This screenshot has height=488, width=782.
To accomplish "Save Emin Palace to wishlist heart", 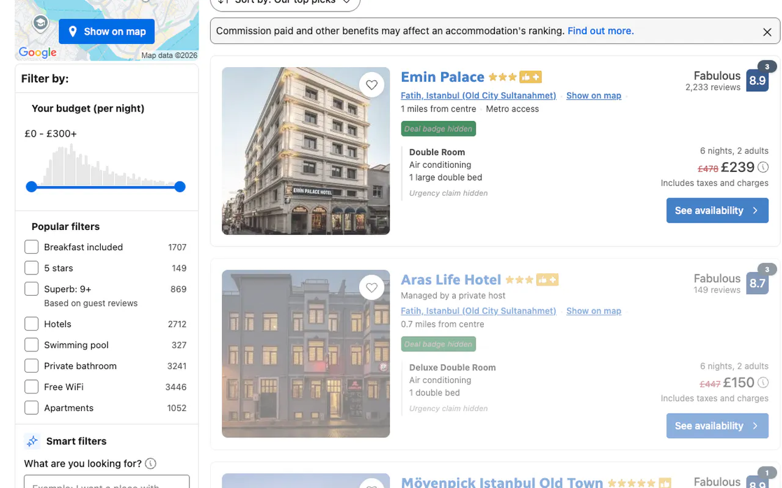I will 372,85.
